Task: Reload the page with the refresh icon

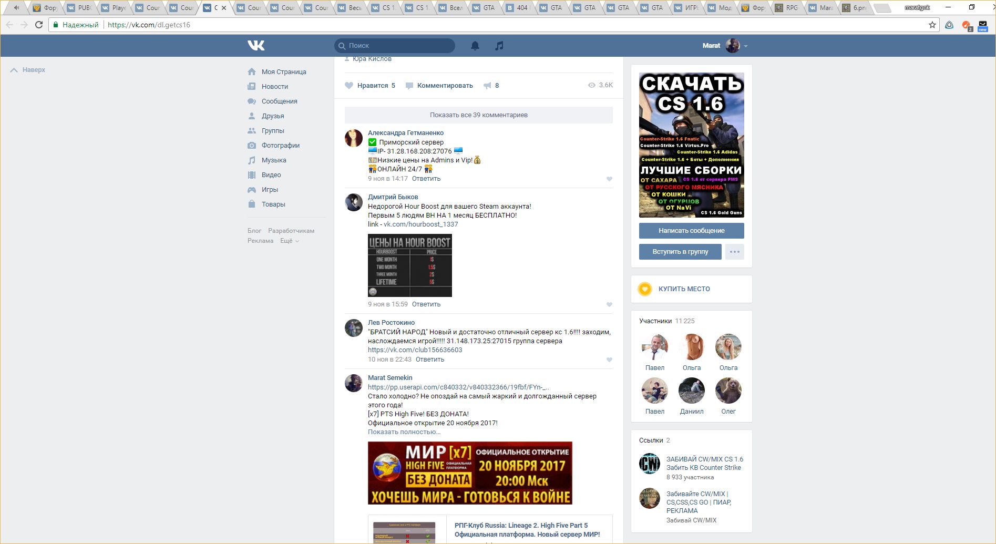Action: click(39, 25)
